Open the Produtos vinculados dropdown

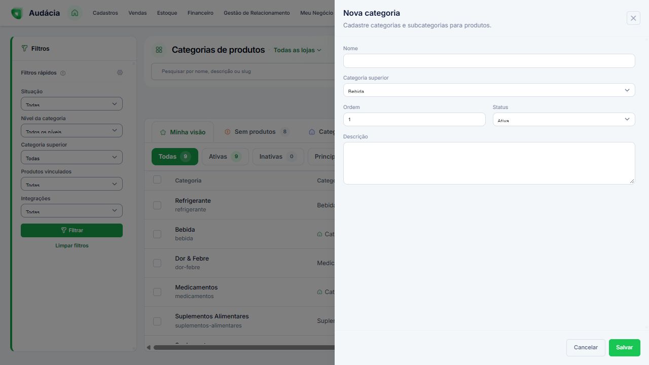(71, 184)
